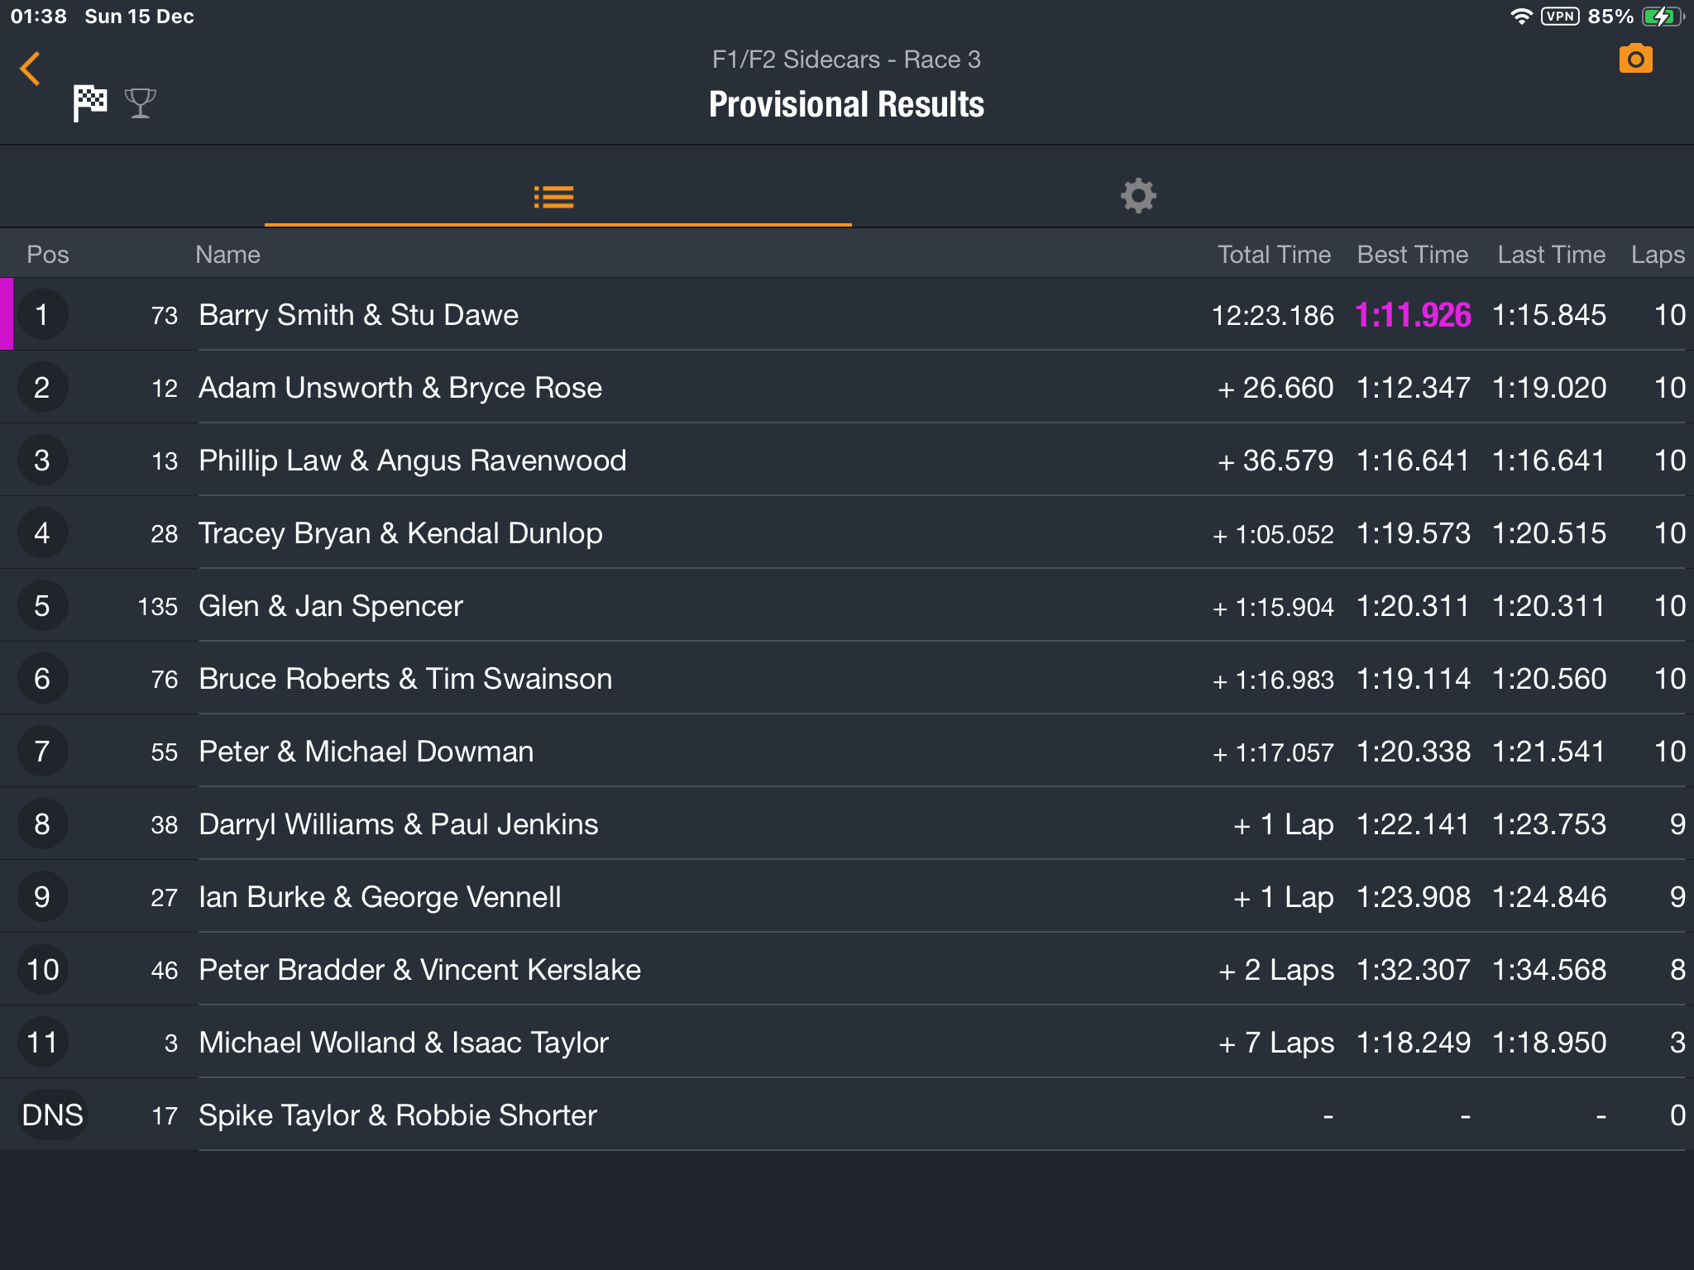Tap the last time 1:15.845
This screenshot has height=1270, width=1694.
[x=1549, y=315]
